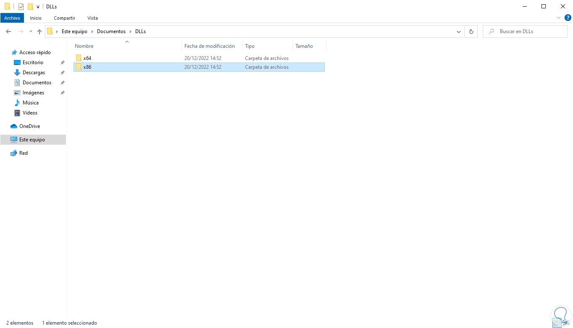Expand the ribbon with the chevron

pyautogui.click(x=558, y=18)
